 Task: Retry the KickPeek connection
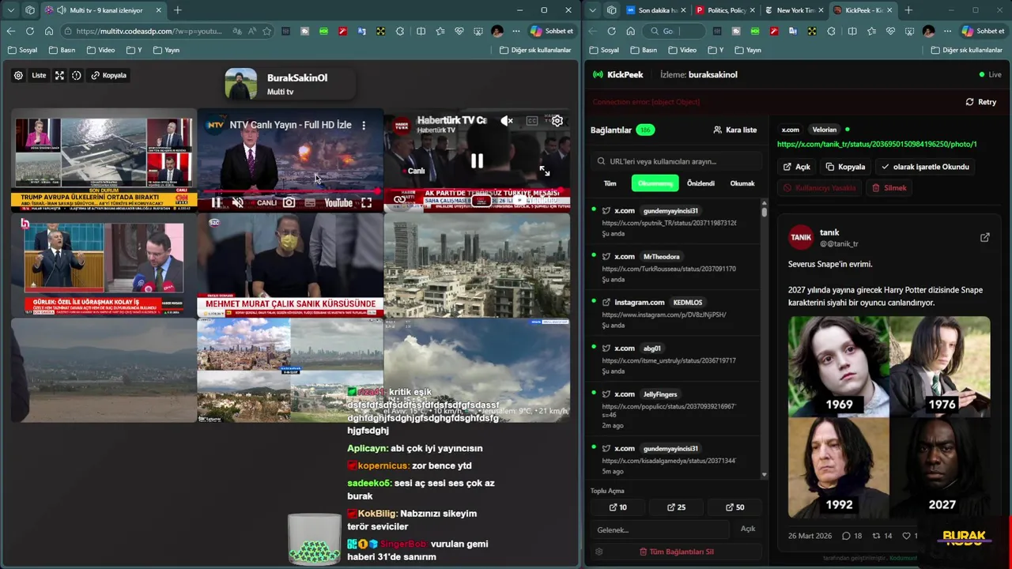tap(980, 102)
